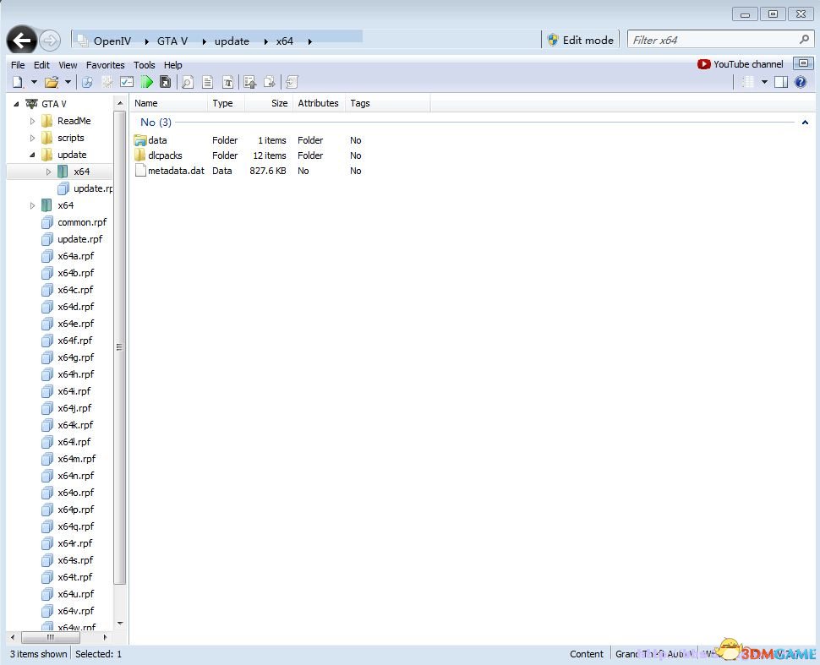Open the Help menu
The width and height of the screenshot is (820, 665).
pyautogui.click(x=172, y=65)
